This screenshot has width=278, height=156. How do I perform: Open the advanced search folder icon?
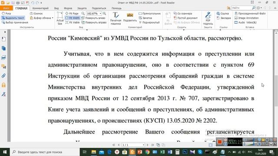pos(228,8)
